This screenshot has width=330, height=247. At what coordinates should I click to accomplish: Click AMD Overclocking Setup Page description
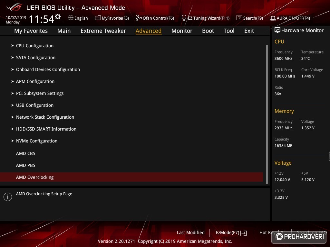[x=44, y=194]
